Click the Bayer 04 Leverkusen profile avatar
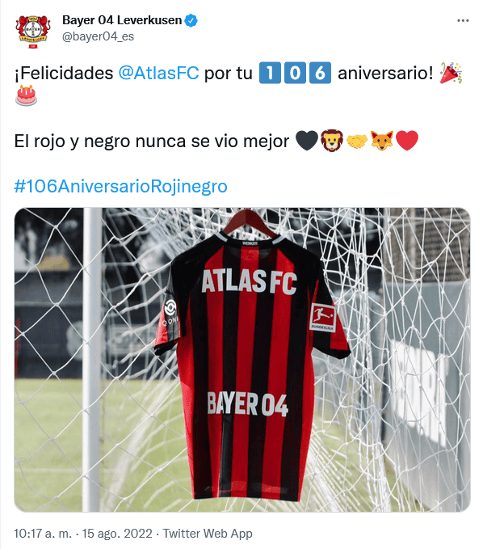 (x=33, y=32)
